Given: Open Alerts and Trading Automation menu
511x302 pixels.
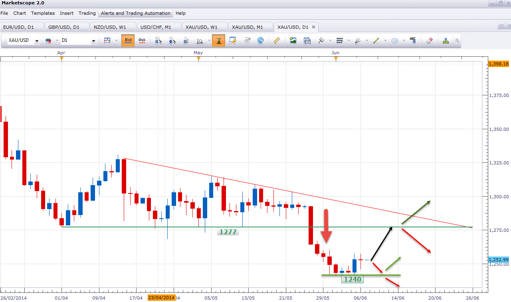Looking at the screenshot, I should click(136, 13).
